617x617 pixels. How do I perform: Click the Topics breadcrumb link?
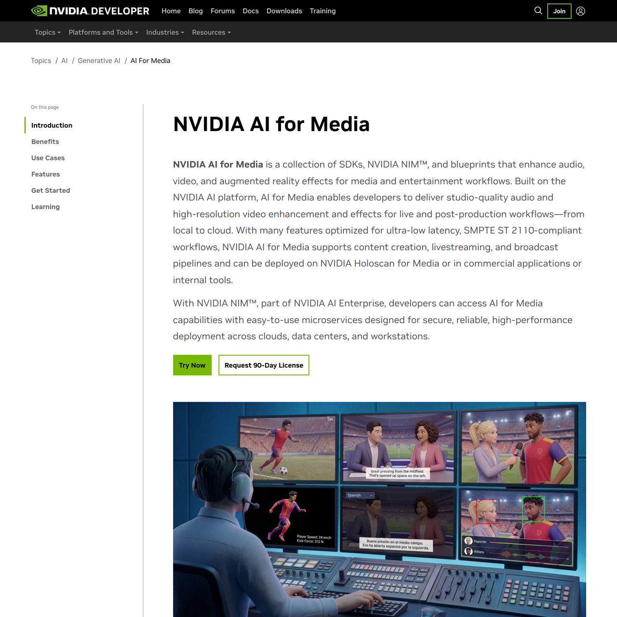[41, 61]
